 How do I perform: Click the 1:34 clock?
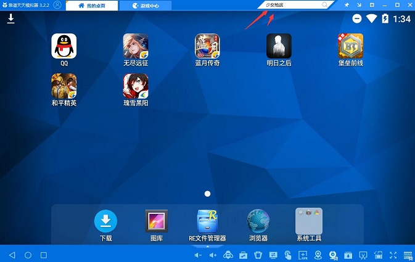[401, 18]
